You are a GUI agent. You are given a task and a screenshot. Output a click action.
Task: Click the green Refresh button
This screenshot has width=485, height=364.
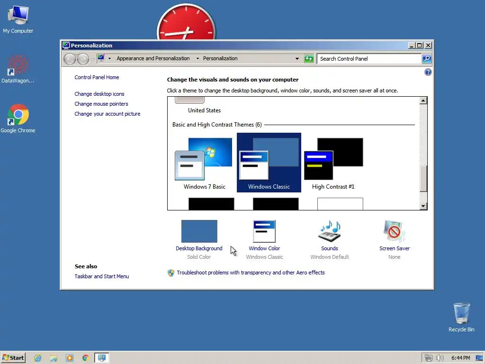(x=309, y=58)
